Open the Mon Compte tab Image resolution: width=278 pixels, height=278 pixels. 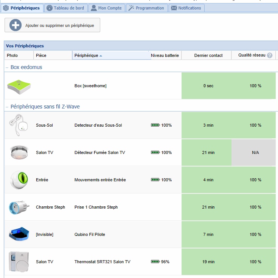(x=107, y=8)
